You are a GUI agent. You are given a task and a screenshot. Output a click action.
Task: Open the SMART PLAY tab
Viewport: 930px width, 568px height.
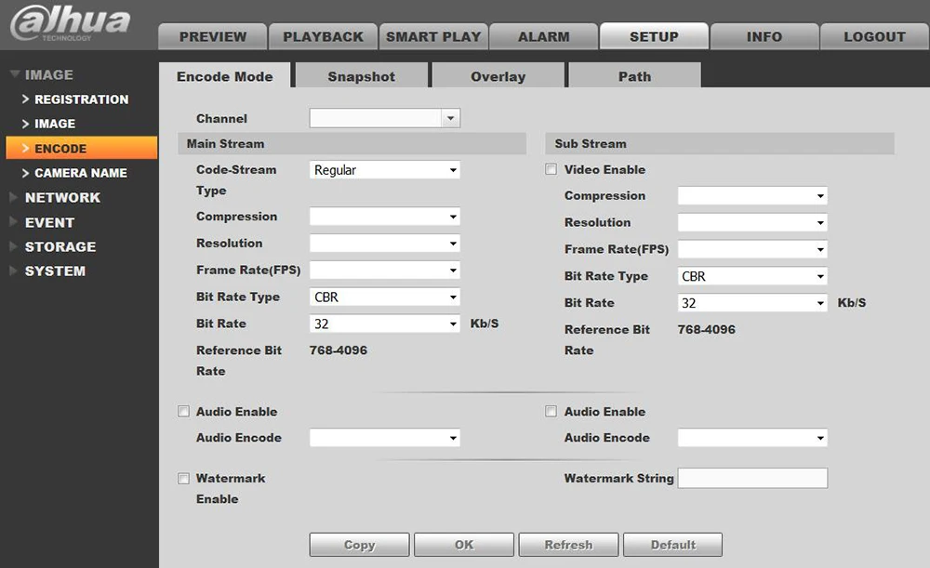coord(433,37)
